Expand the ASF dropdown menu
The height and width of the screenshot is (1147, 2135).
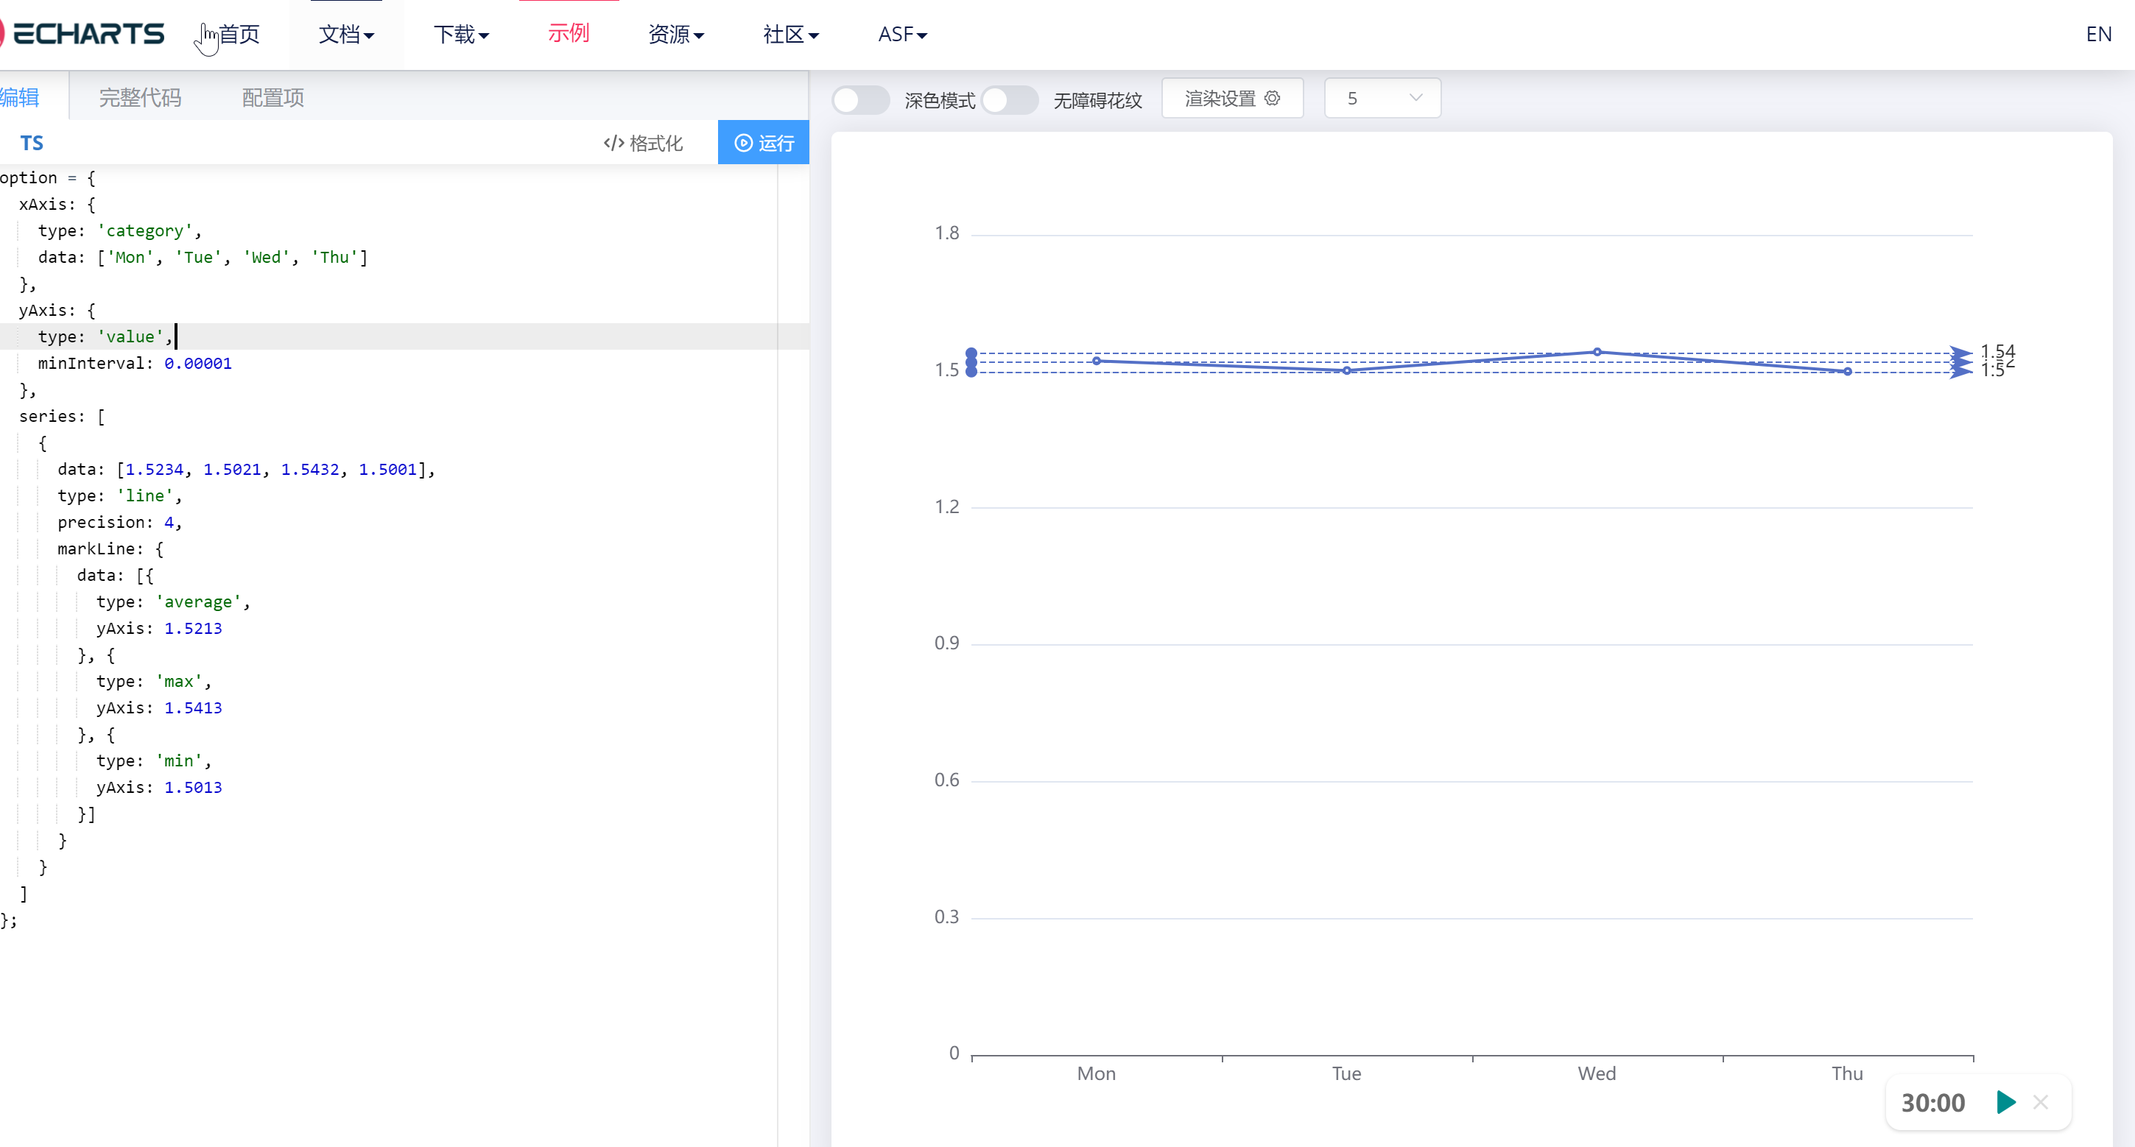pos(901,34)
